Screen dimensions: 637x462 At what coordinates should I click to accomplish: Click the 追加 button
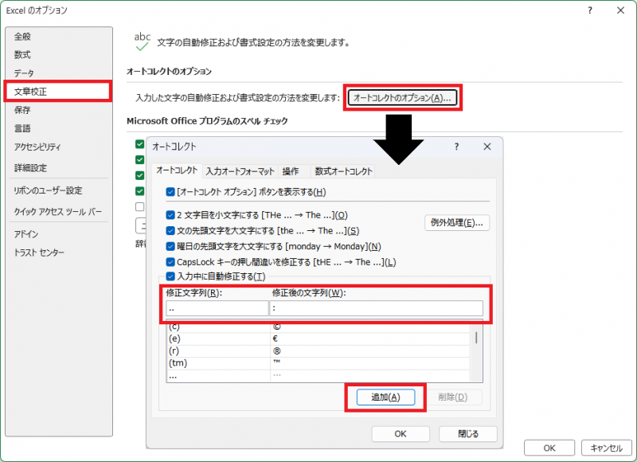tap(385, 397)
